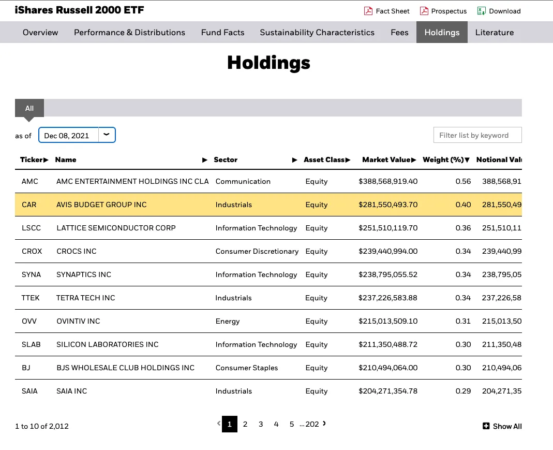Go to the previous page arrow
Viewport: 553px width, 450px height.
click(219, 424)
